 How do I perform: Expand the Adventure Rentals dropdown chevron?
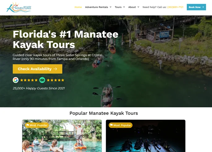point(110,7)
